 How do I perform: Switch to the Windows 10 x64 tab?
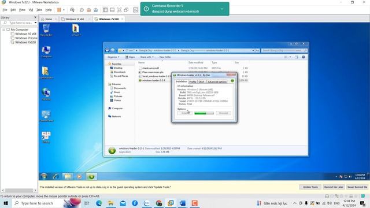click(x=75, y=19)
